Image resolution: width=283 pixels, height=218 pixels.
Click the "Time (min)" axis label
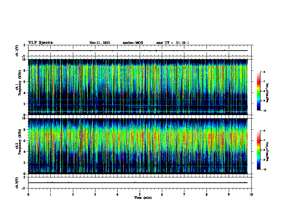click(x=143, y=198)
